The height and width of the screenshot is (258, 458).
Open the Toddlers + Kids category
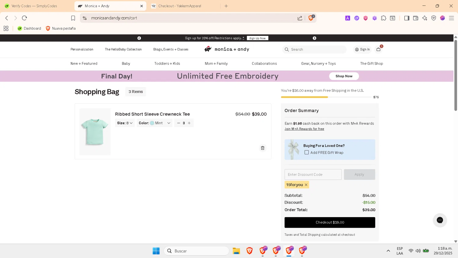point(167,64)
